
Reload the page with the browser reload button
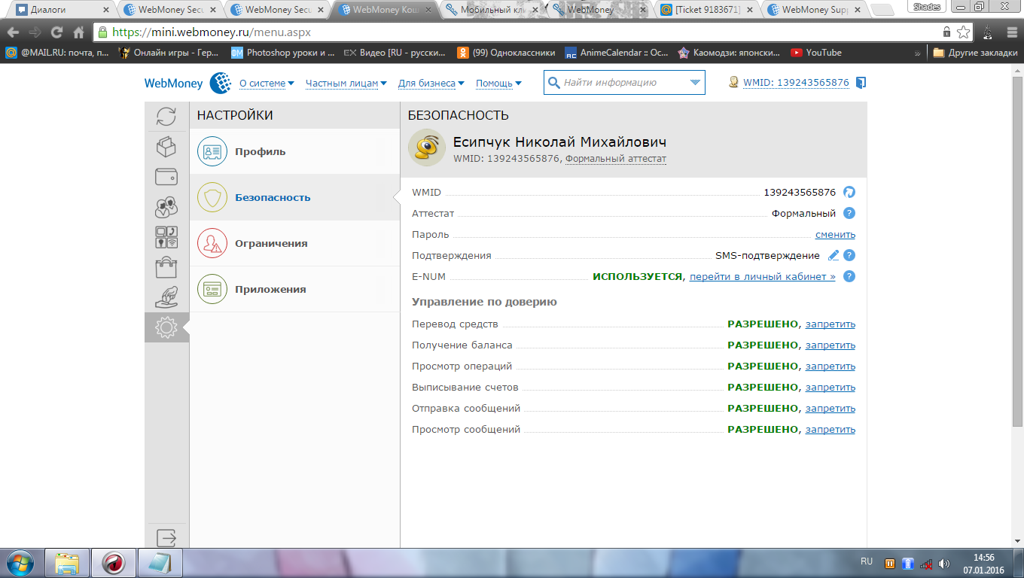click(x=56, y=32)
